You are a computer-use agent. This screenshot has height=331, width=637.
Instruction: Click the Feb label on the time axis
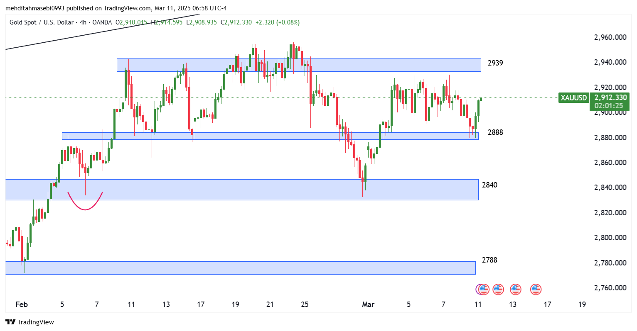[x=22, y=304]
